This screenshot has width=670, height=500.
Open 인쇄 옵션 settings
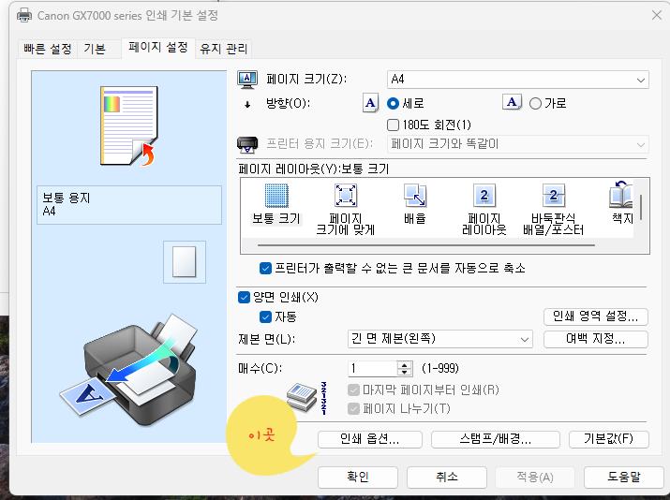point(370,439)
